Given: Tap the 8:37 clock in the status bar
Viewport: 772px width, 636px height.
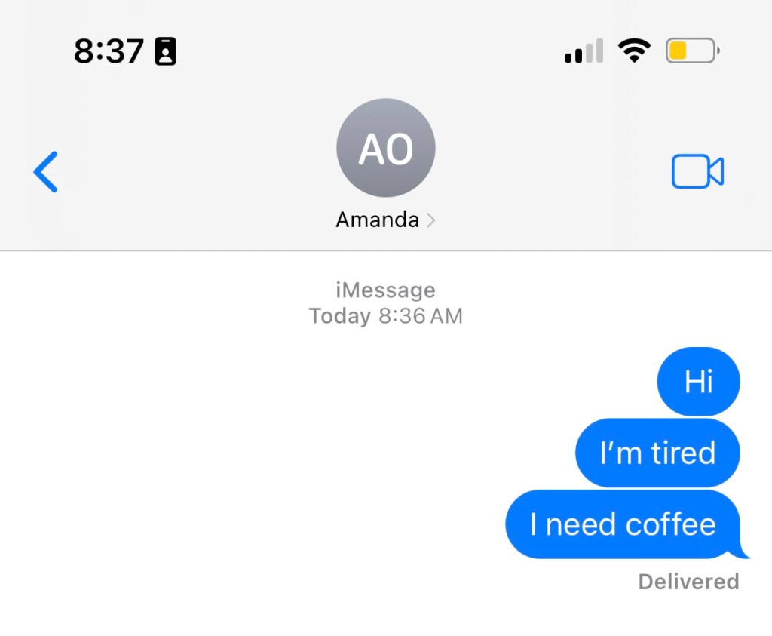Looking at the screenshot, I should (x=109, y=51).
